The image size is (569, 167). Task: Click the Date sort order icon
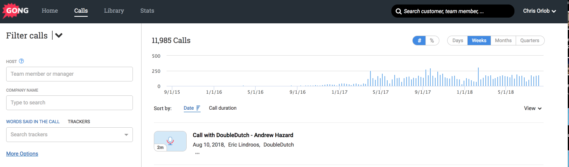[198, 108]
